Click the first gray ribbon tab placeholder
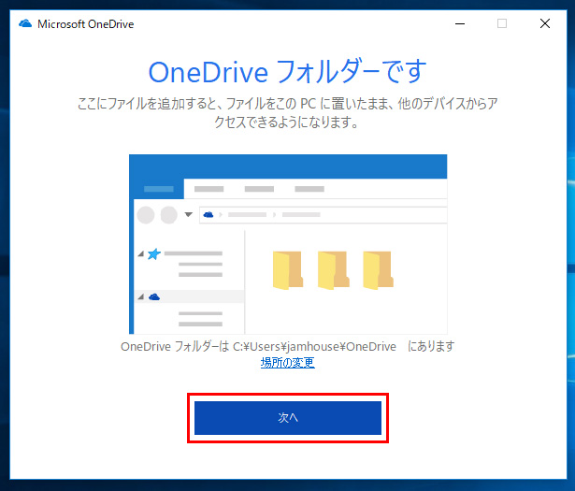 pos(208,188)
